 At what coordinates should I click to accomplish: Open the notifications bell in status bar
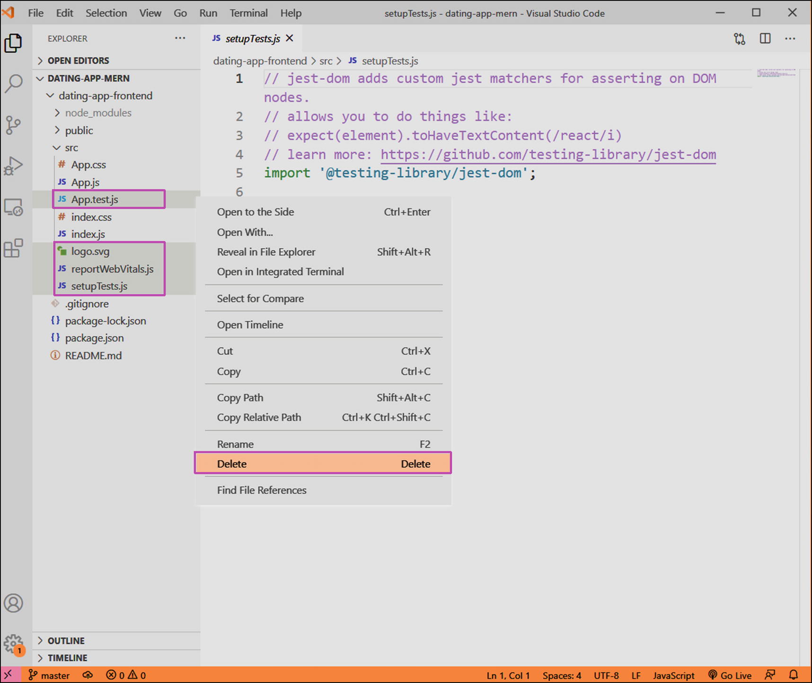pyautogui.click(x=794, y=675)
